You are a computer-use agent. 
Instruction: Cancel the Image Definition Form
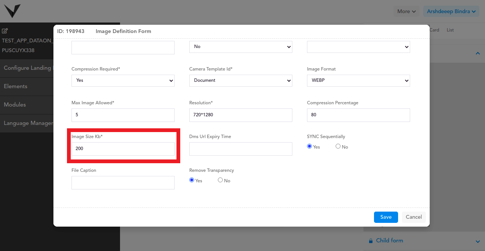414,217
